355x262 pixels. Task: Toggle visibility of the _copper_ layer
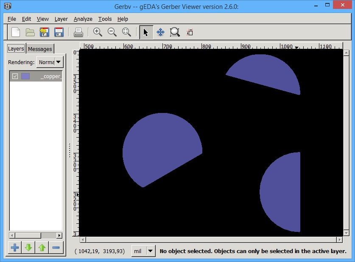click(x=15, y=76)
